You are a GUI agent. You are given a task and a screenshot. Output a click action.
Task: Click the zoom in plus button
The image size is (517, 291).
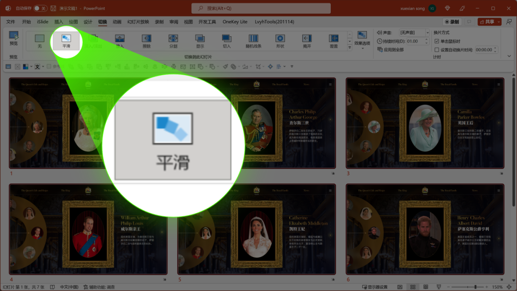tap(487, 287)
